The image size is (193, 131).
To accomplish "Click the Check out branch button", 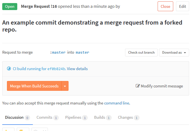I will (141, 53).
